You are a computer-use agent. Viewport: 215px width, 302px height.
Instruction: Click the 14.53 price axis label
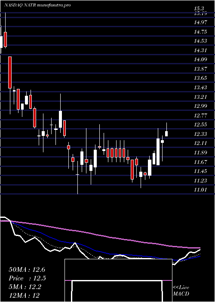click(200, 41)
